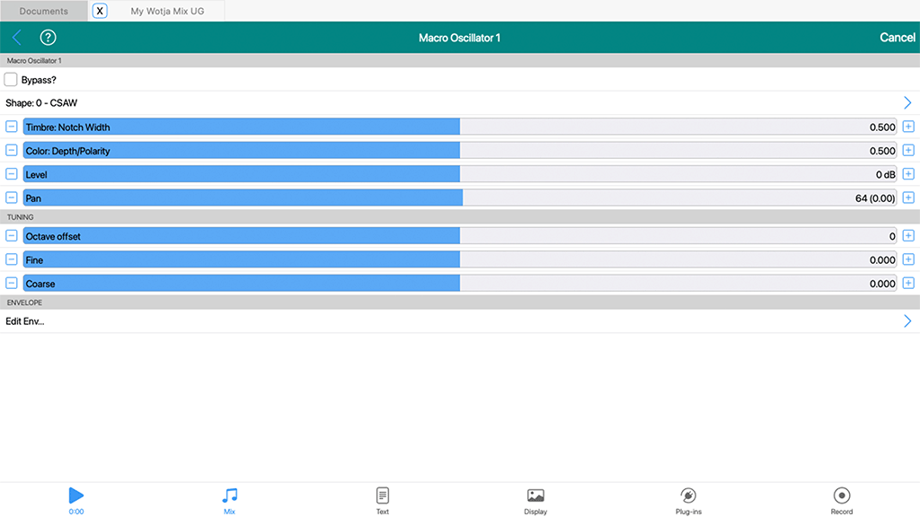Increase Level with the plus button

click(x=908, y=174)
